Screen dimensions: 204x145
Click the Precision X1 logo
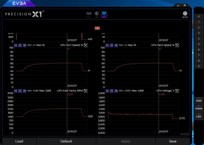[x=25, y=14]
